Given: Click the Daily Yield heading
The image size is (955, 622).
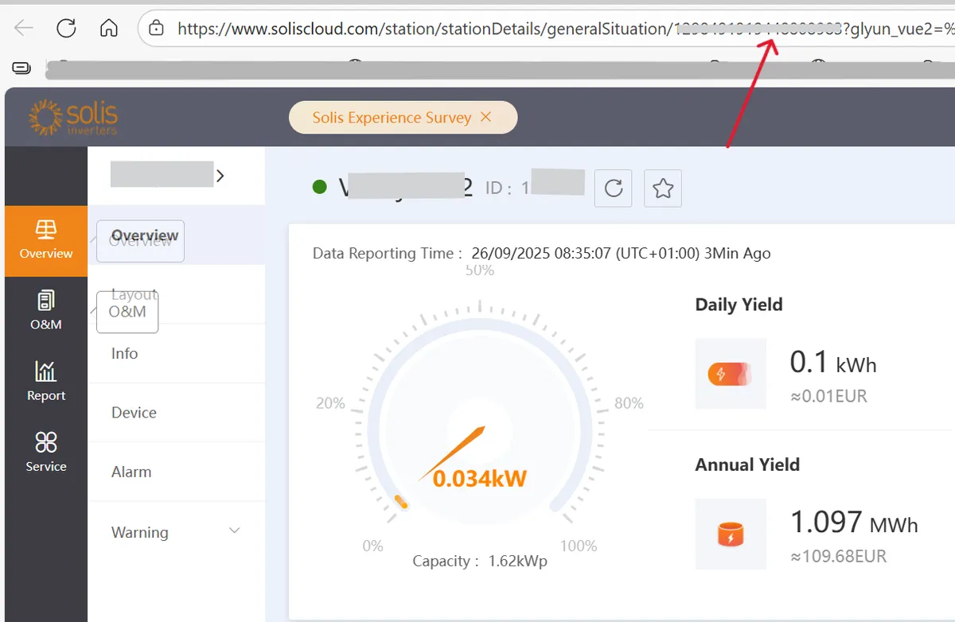Looking at the screenshot, I should 739,305.
